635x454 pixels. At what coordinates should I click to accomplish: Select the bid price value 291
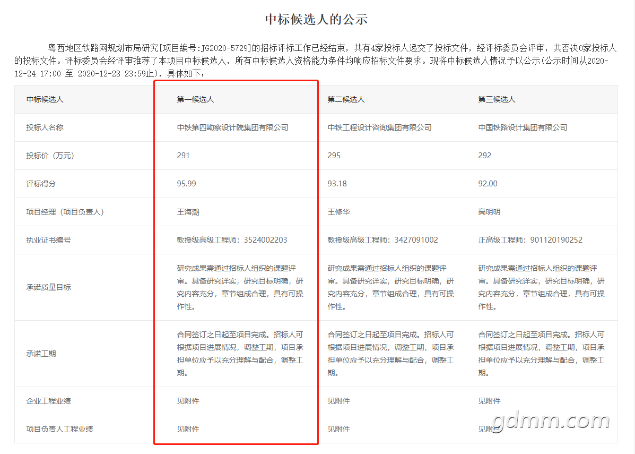coord(184,156)
